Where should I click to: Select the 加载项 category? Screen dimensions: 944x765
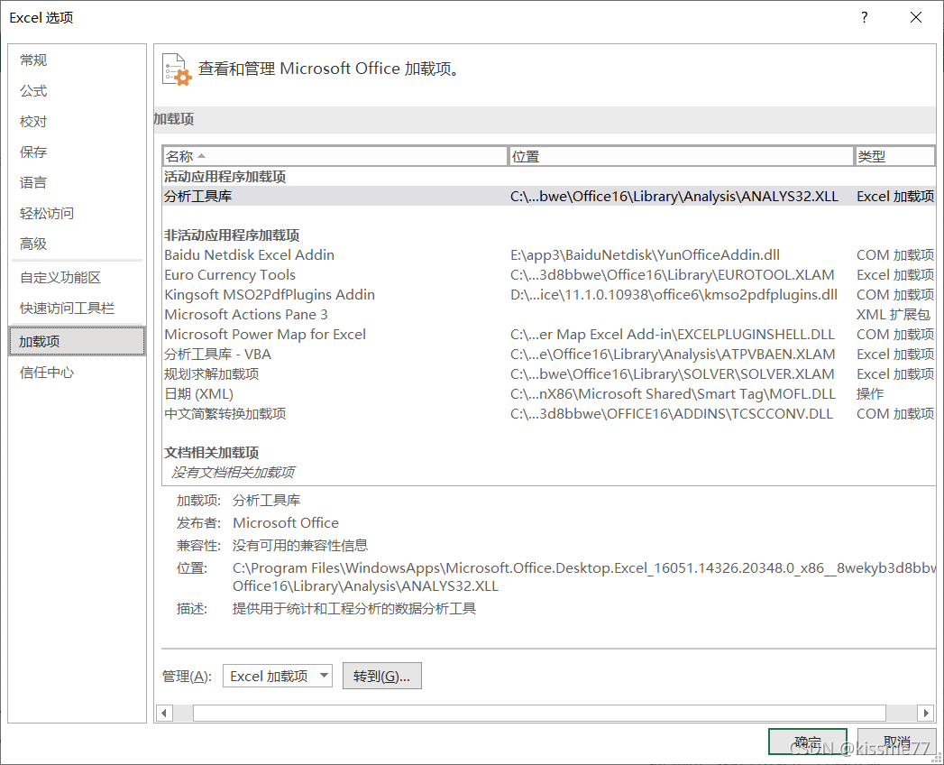click(x=77, y=342)
